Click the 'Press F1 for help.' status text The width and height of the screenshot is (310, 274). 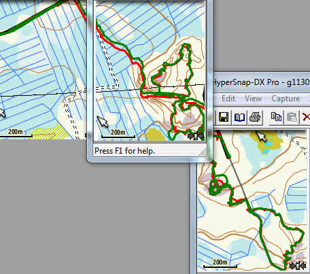click(124, 151)
